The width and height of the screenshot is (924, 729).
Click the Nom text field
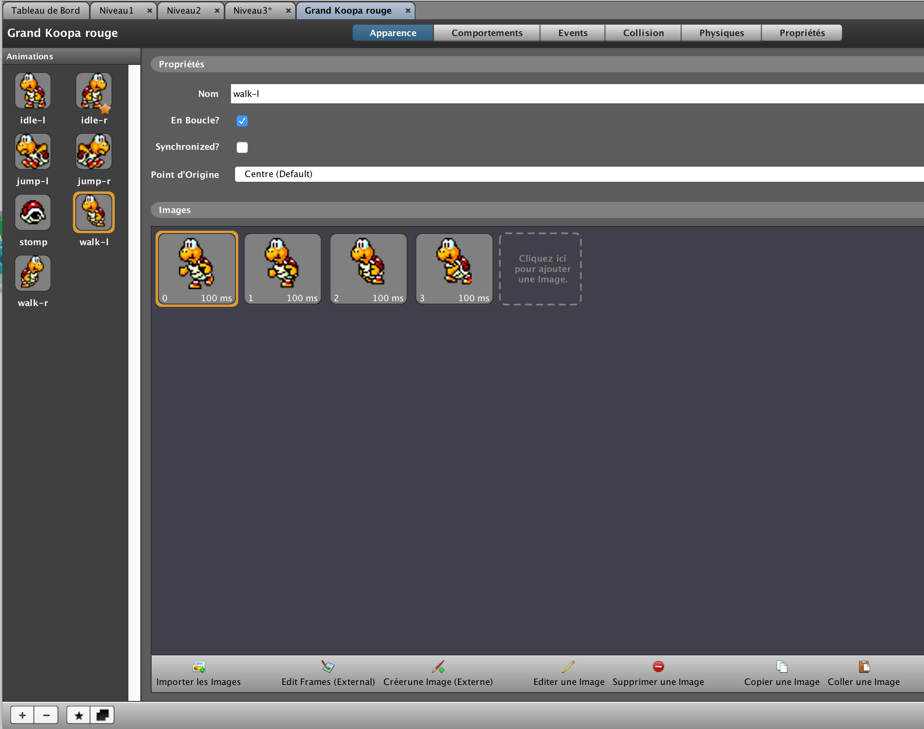pyautogui.click(x=577, y=94)
